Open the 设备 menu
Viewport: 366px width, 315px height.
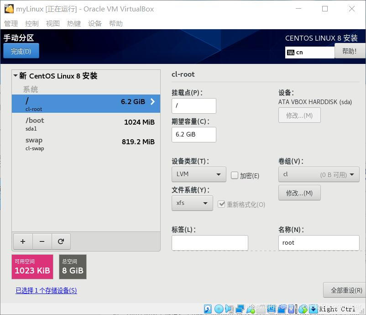point(95,23)
